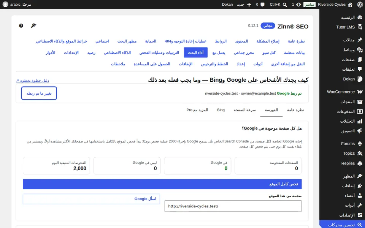Open the user avatar in the admin bar
The image size is (365, 228).
click(x=5, y=5)
